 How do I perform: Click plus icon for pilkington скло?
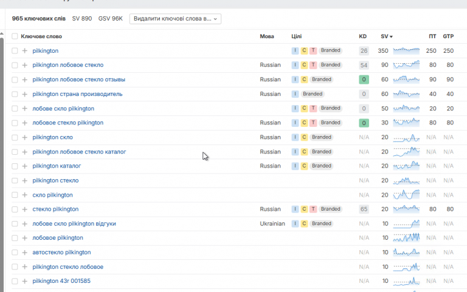coord(25,137)
